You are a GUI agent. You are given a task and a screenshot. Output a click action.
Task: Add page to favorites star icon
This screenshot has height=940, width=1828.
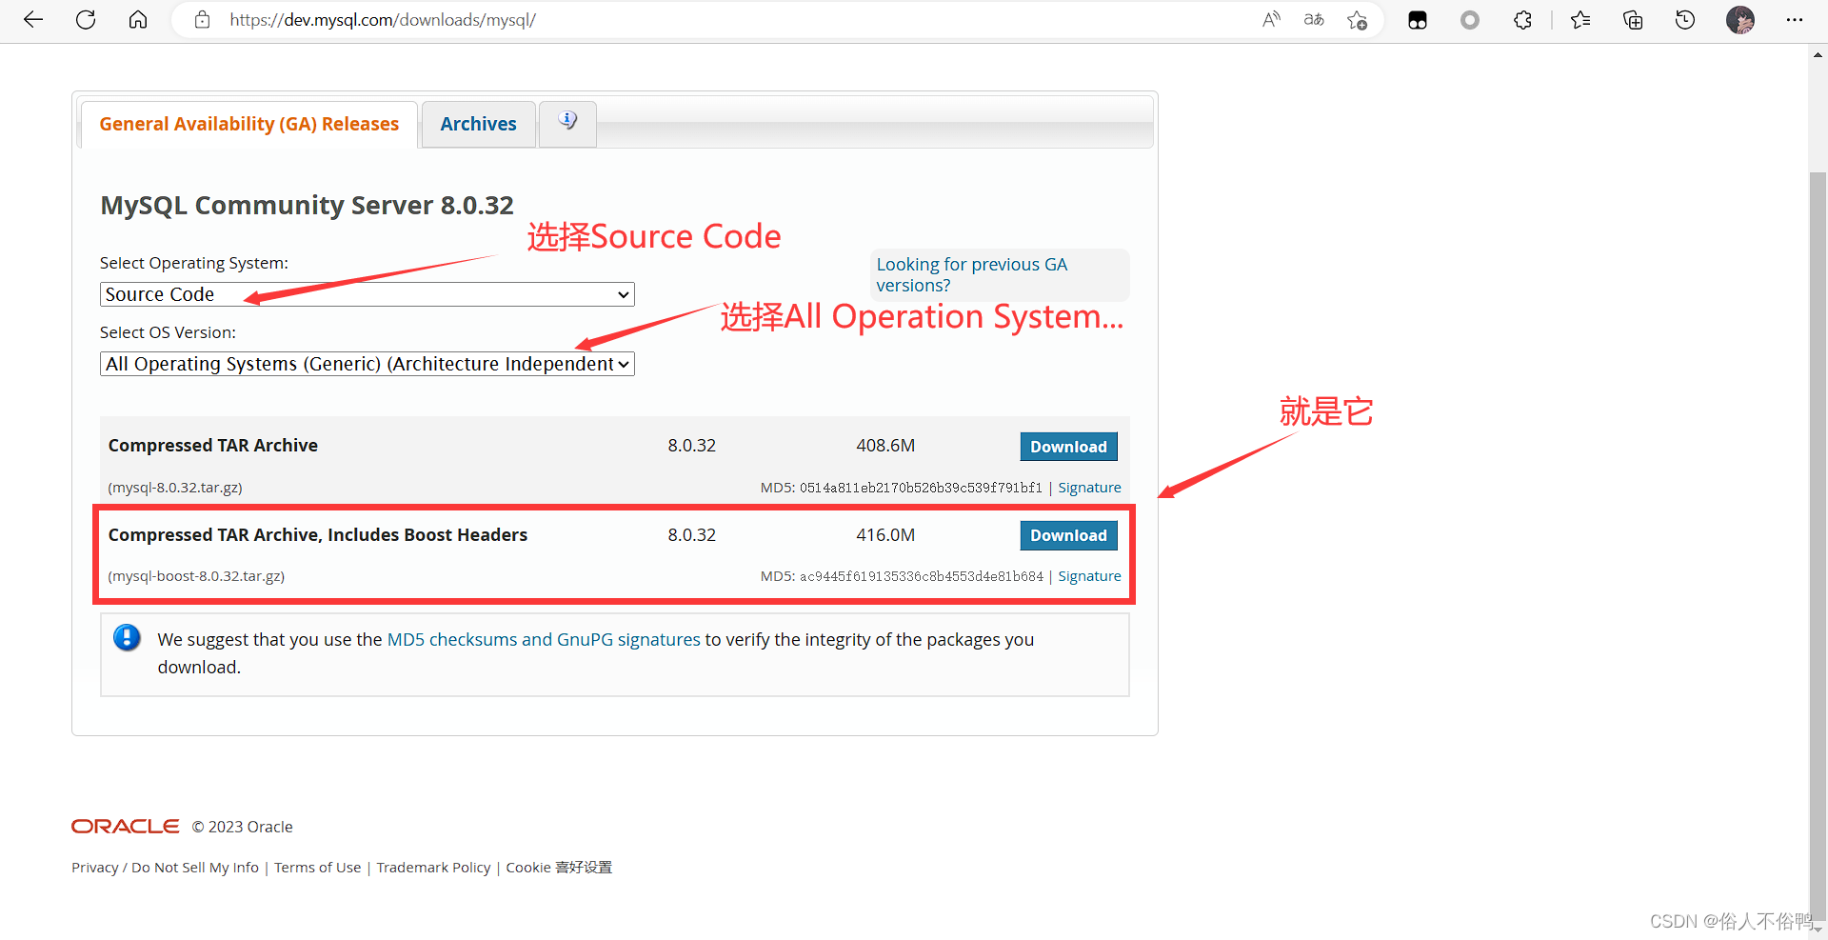[x=1358, y=19]
